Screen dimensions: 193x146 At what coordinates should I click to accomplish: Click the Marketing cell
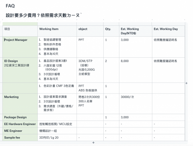point(20,104)
